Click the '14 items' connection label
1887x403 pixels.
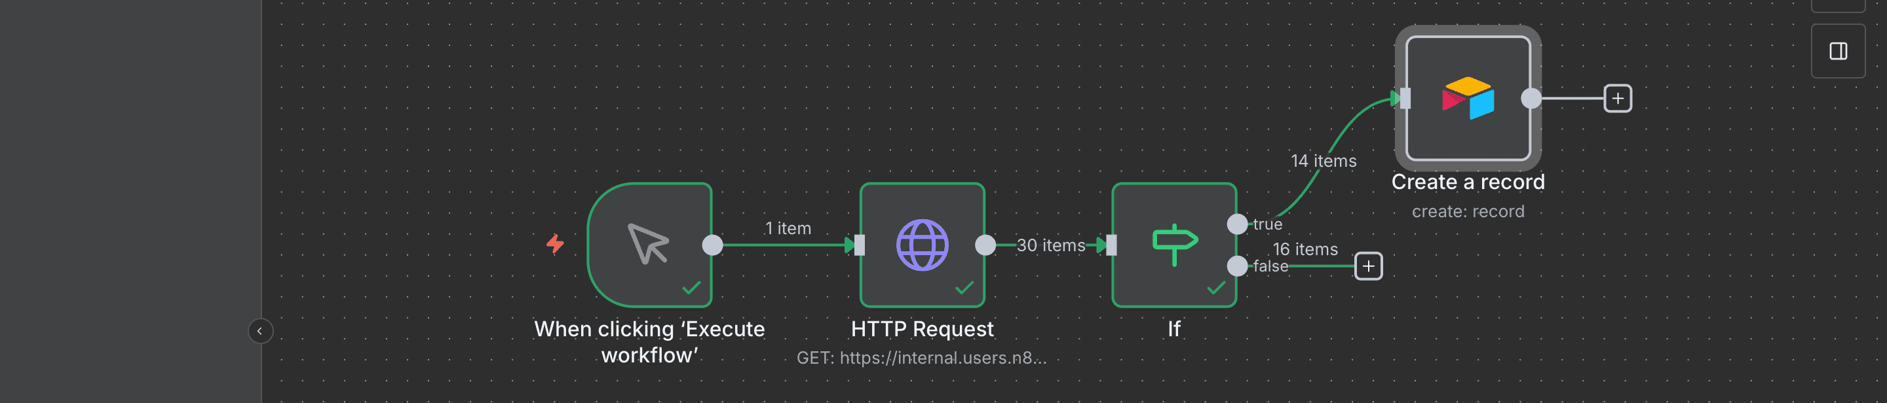(x=1323, y=161)
